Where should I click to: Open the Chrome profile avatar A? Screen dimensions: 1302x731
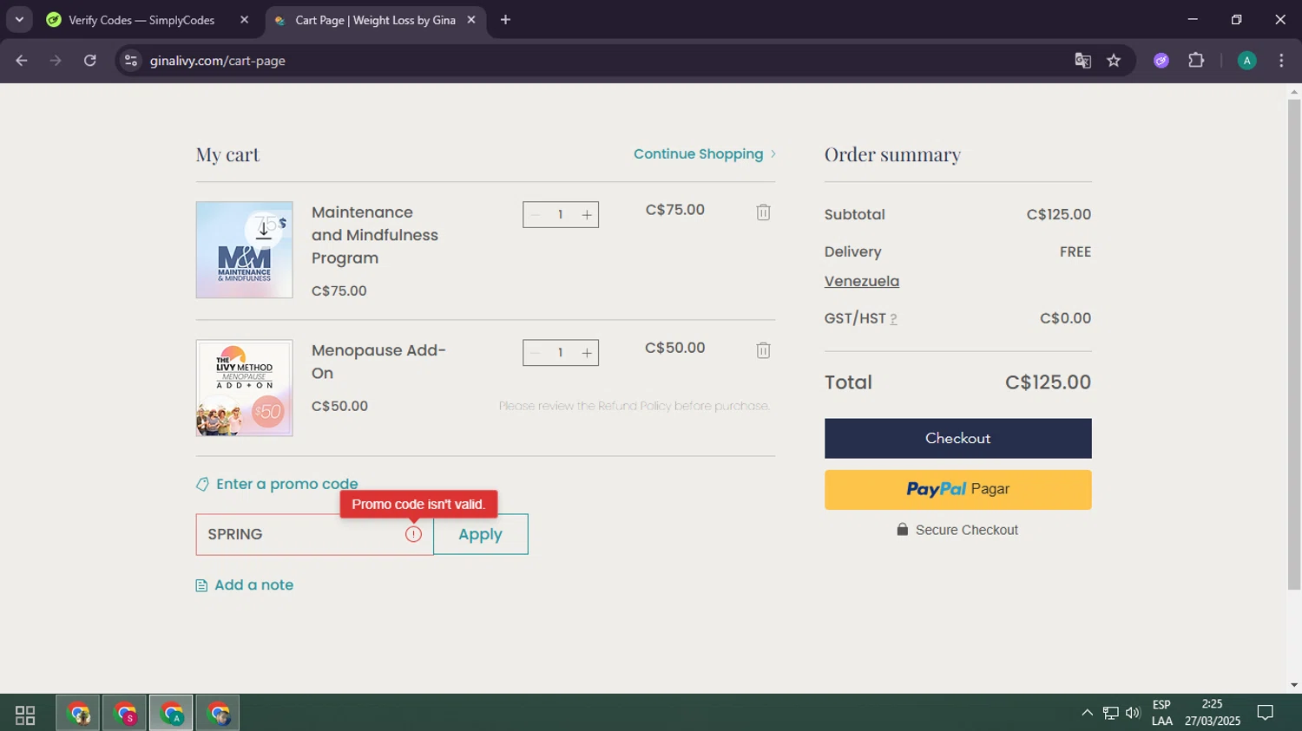coord(1246,61)
